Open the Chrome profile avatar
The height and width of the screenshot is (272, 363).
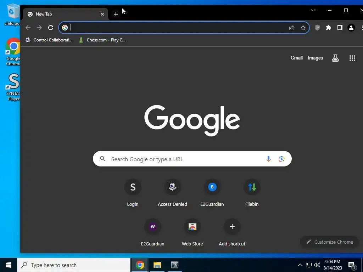pyautogui.click(x=351, y=28)
